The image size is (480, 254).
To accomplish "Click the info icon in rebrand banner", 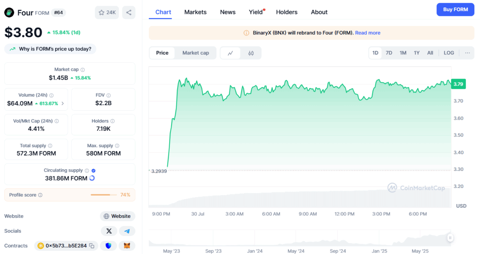I will point(246,33).
